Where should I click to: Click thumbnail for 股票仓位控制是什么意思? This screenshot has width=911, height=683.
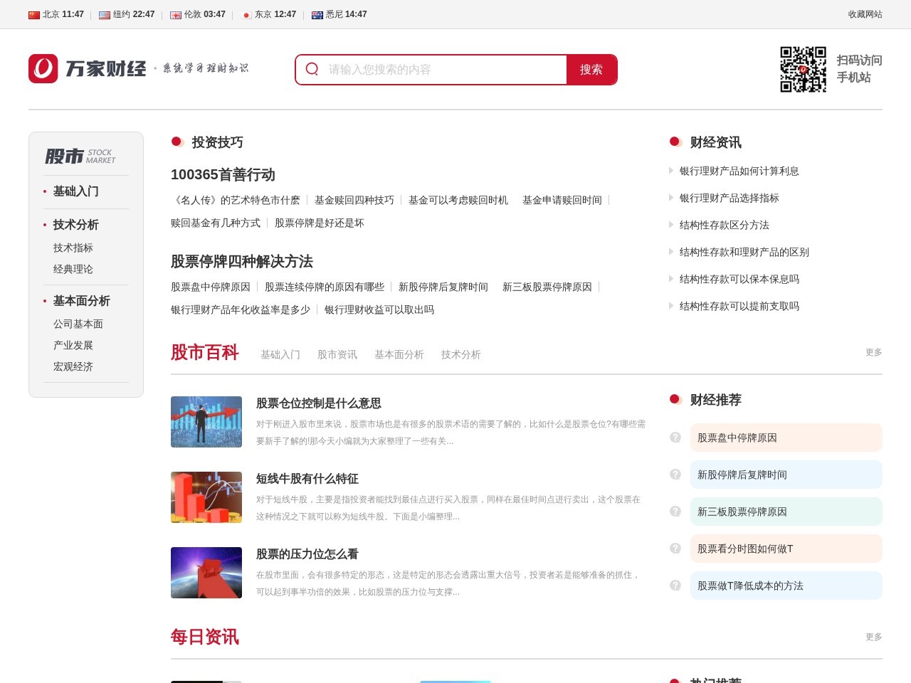click(x=206, y=422)
